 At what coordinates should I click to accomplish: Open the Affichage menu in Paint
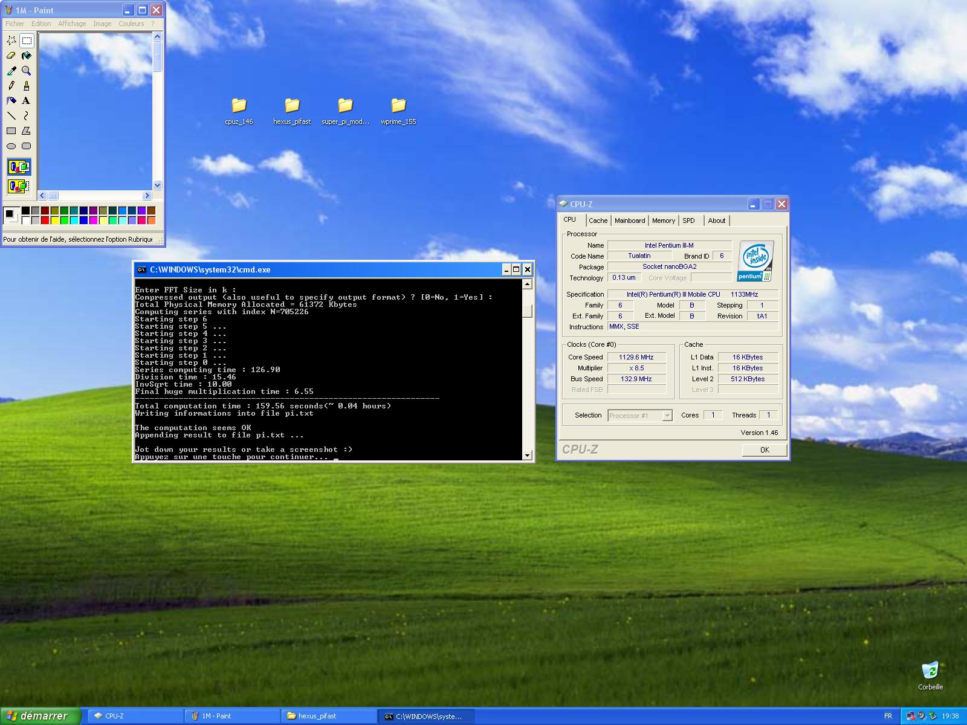[72, 24]
